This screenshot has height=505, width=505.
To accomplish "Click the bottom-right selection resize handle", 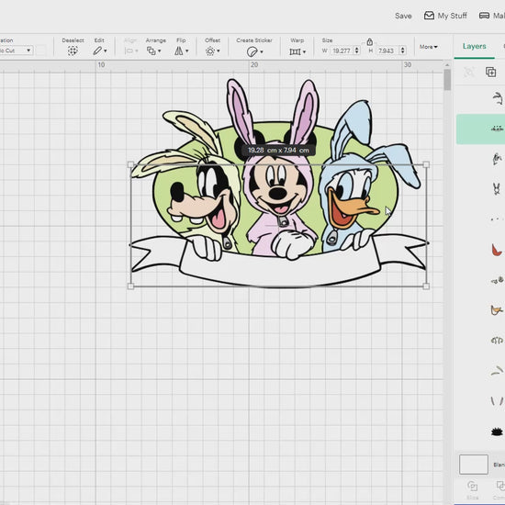I will pos(426,286).
